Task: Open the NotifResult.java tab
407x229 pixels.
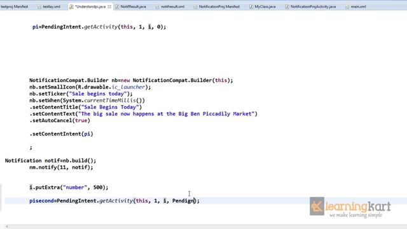Action: pyautogui.click(x=133, y=6)
